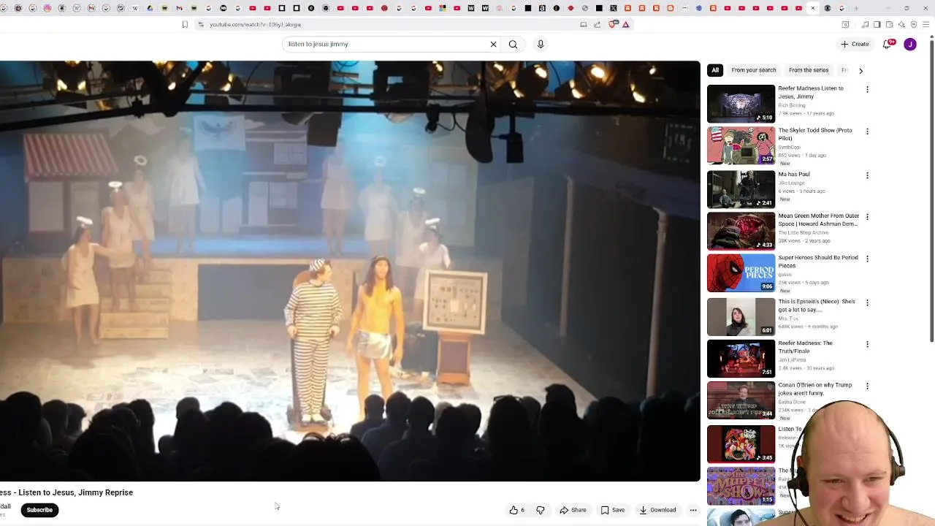The width and height of the screenshot is (935, 526).
Task: Click the magnifier search button
Action: [x=513, y=45]
